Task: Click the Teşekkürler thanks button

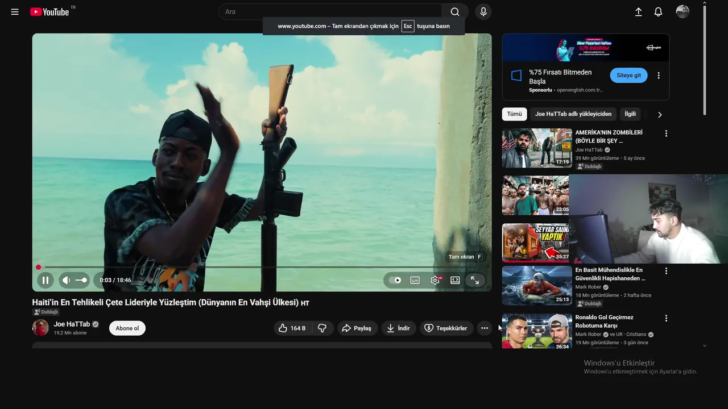Action: tap(446, 328)
